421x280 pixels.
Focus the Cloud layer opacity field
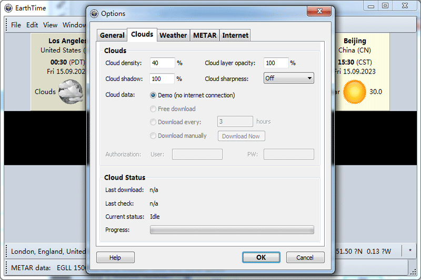pyautogui.click(x=276, y=63)
